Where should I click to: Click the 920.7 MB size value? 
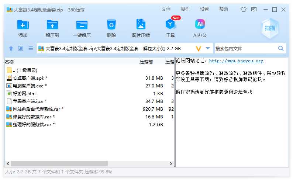153,109
